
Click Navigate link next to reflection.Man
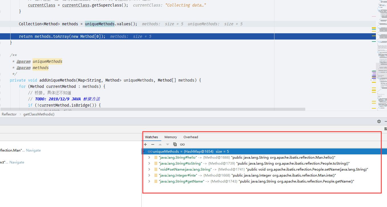click(x=33, y=150)
